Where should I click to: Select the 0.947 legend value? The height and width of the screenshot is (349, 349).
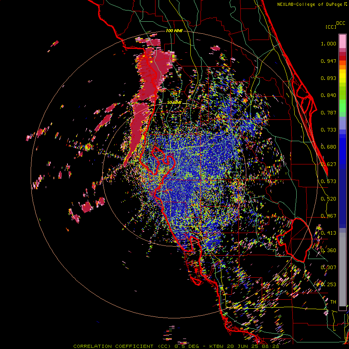pos(328,61)
